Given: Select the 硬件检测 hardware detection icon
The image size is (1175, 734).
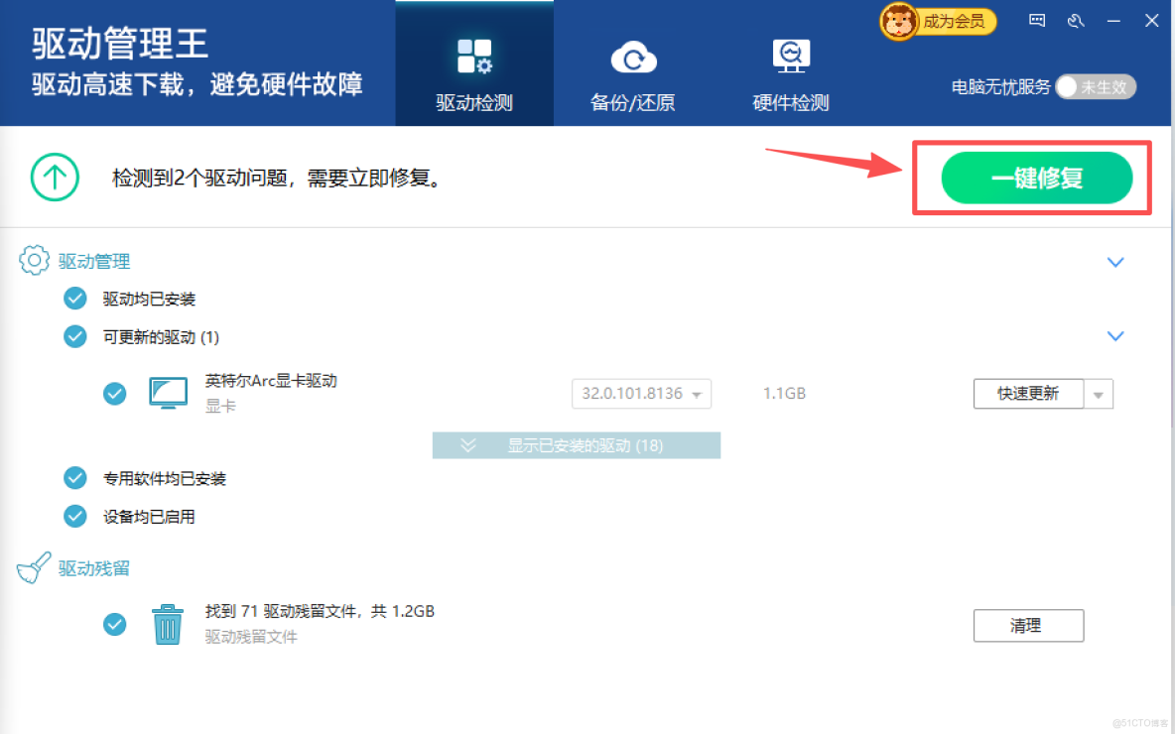Looking at the screenshot, I should [x=790, y=57].
